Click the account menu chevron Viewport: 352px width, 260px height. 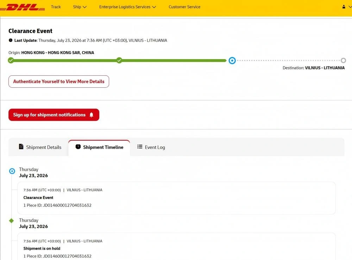(350, 7)
